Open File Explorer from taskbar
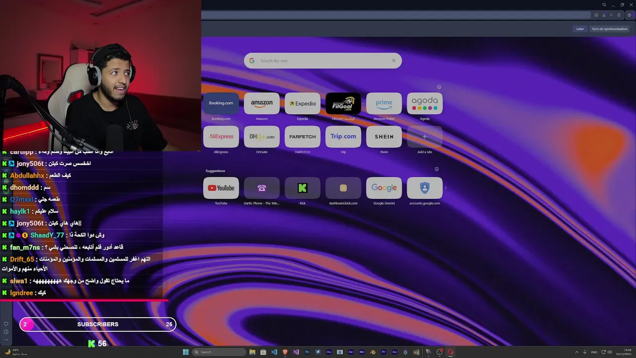Image resolution: width=636 pixels, height=358 pixels. [252, 352]
